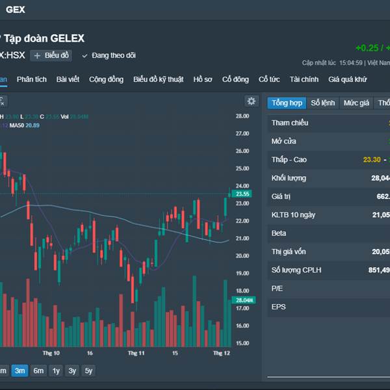390x390 pixels.
Task: Open the Bài viết tab
Action: (x=68, y=79)
